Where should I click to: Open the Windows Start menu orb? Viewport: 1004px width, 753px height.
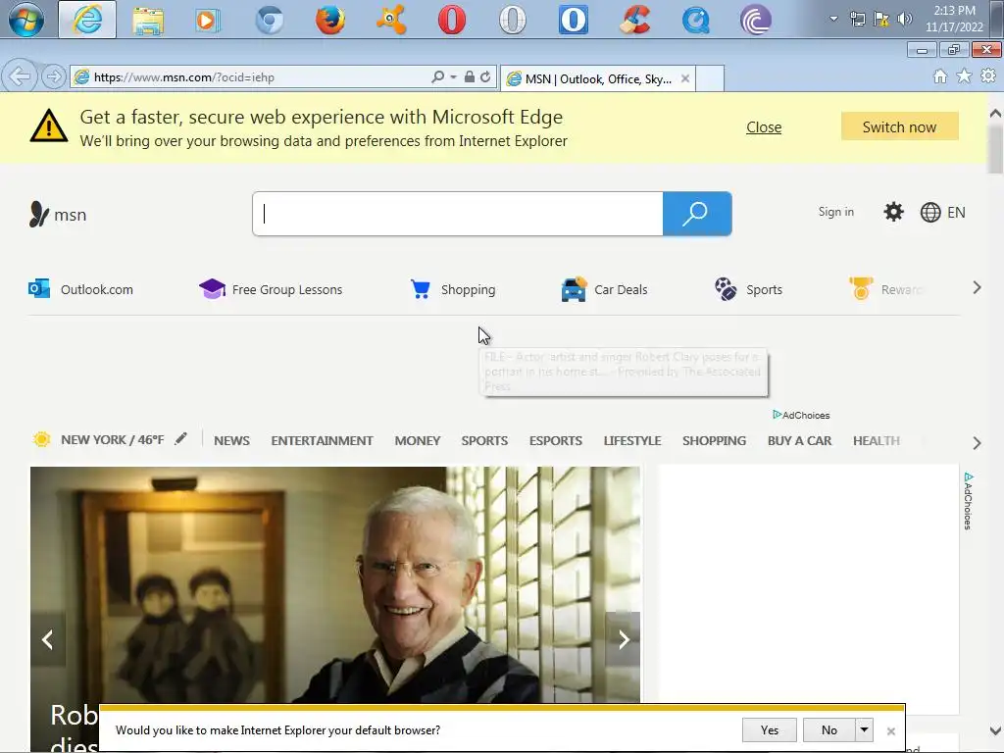[x=26, y=20]
